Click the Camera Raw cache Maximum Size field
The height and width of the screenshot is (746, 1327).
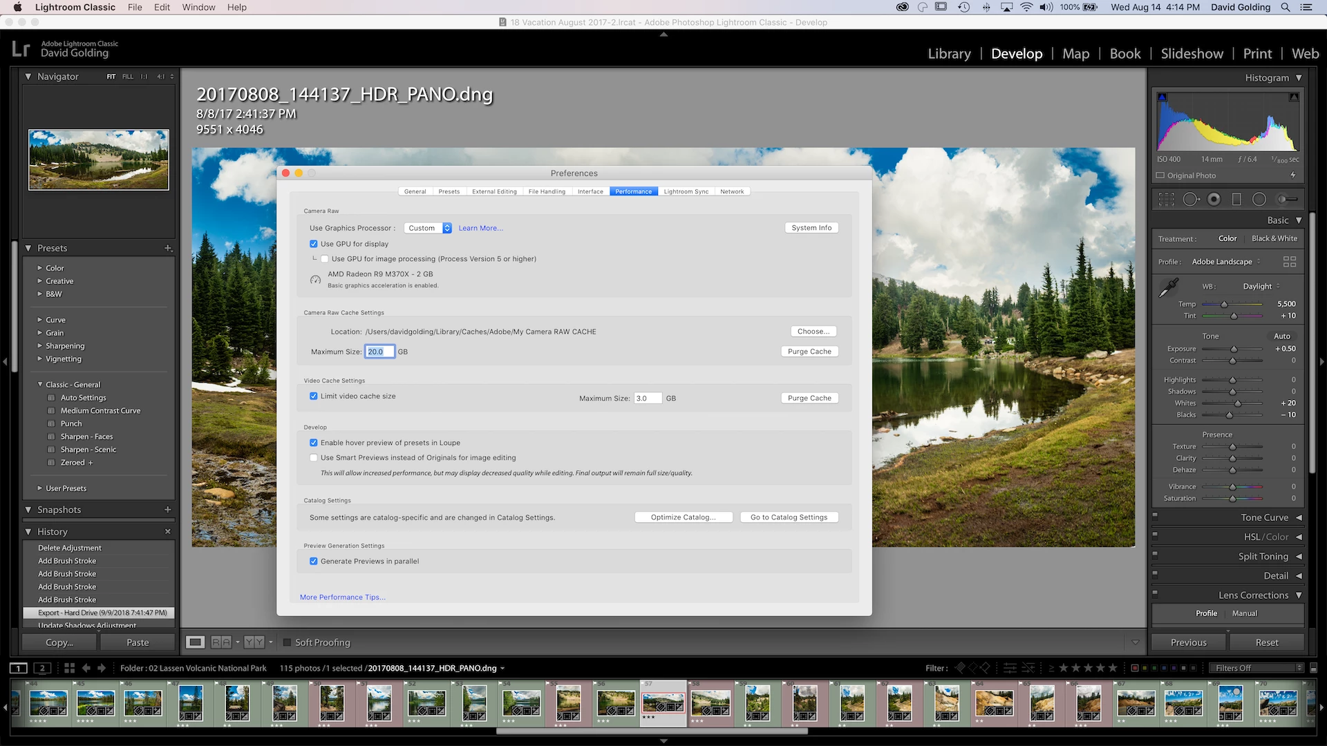[x=379, y=352]
